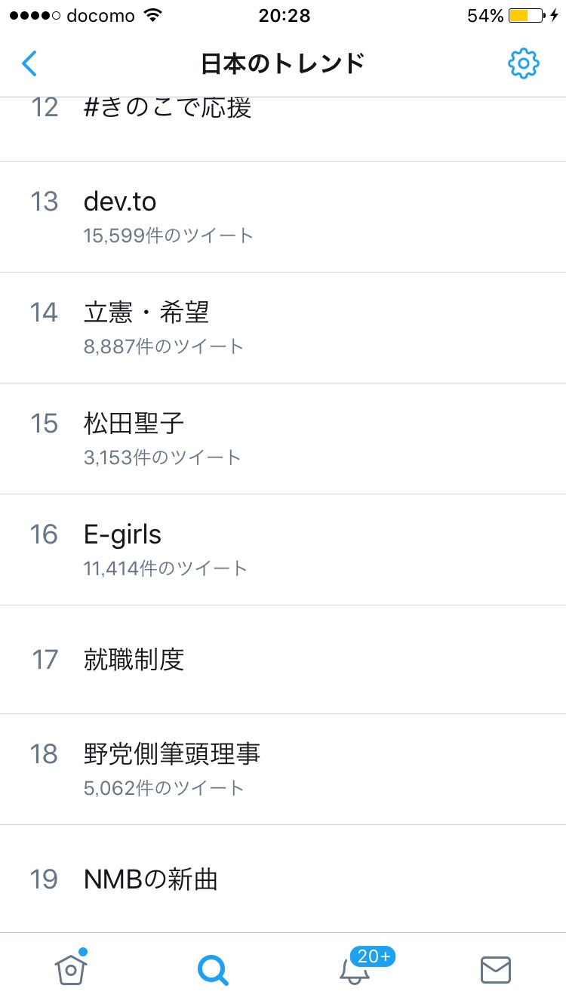Open the dev.to trend
566x1007 pixels.
pyautogui.click(x=121, y=201)
